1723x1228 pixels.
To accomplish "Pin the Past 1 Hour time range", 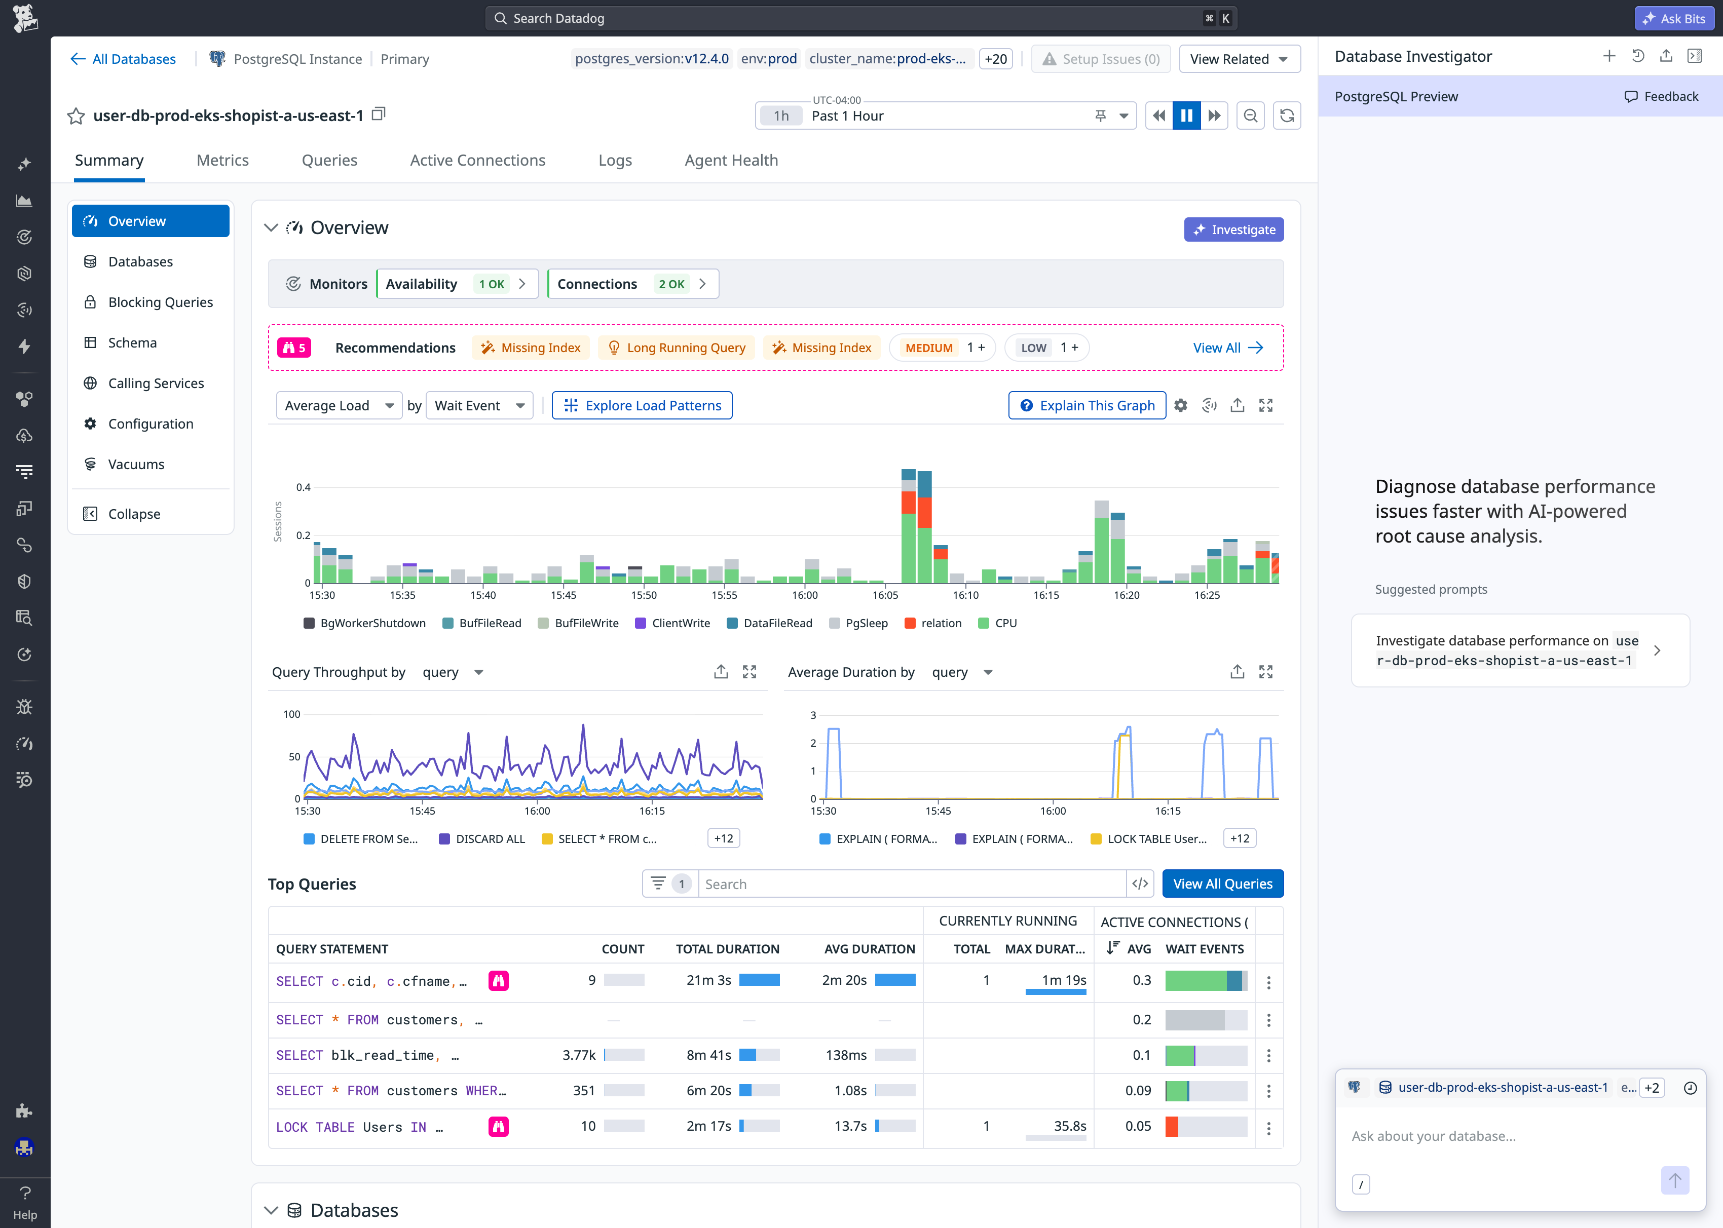I will (1101, 116).
